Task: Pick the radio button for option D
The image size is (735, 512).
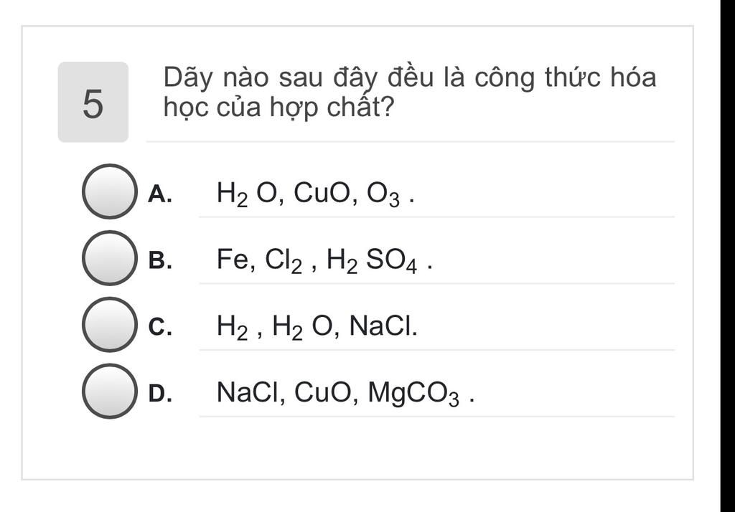Action: click(x=109, y=392)
